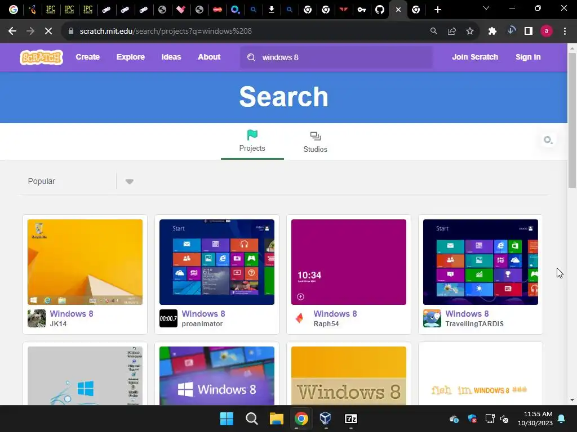Open the tab search chevron dropdown
This screenshot has width=577, height=432.
point(486,8)
